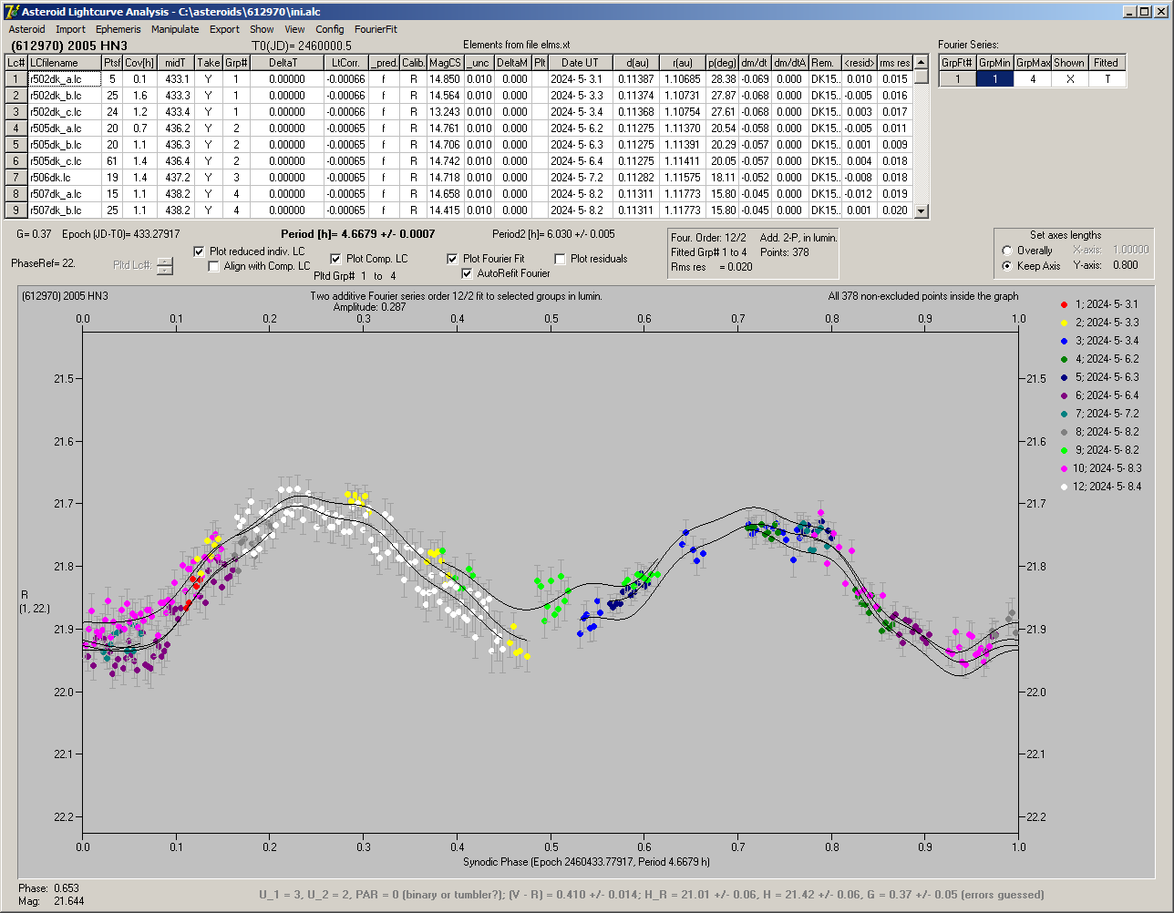Screen dimensions: 1174x913
Task: Click the Ptsf cell value 61
Action: [112, 161]
